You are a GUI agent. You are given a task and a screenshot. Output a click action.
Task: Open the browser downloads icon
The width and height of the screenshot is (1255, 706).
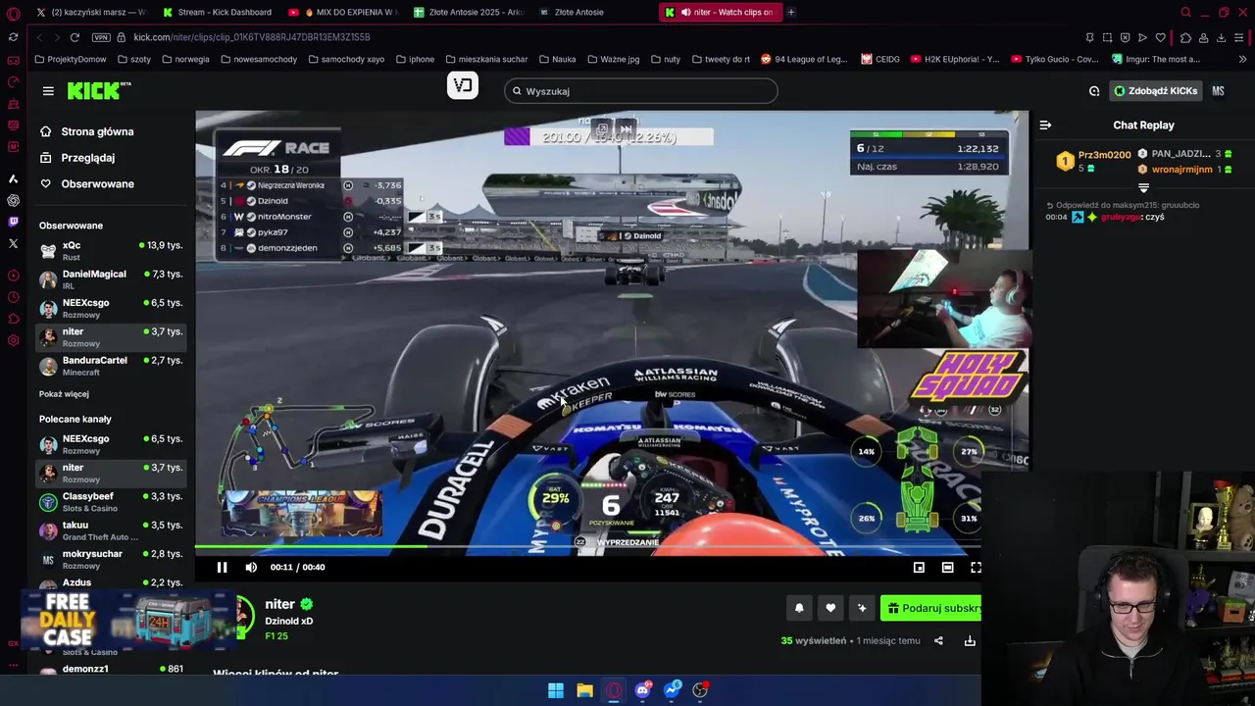click(x=1221, y=37)
